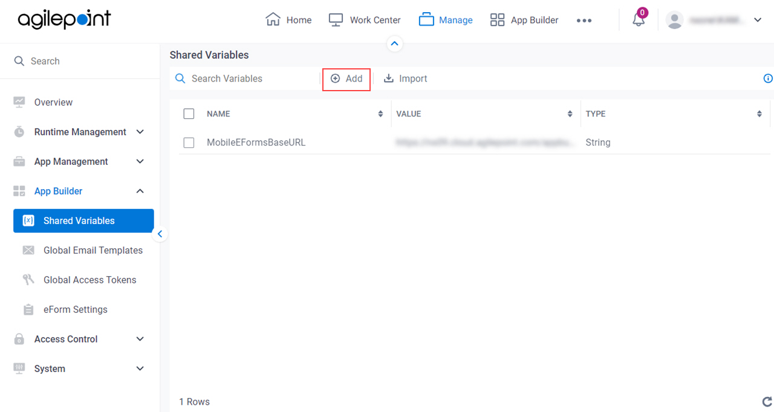Click the Overview chart icon
The height and width of the screenshot is (412, 774).
tap(19, 102)
